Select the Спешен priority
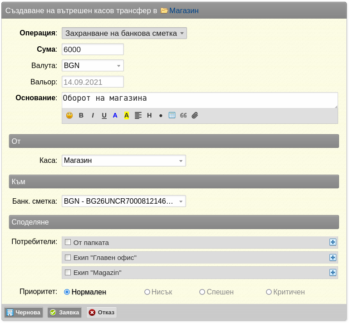 point(202,292)
